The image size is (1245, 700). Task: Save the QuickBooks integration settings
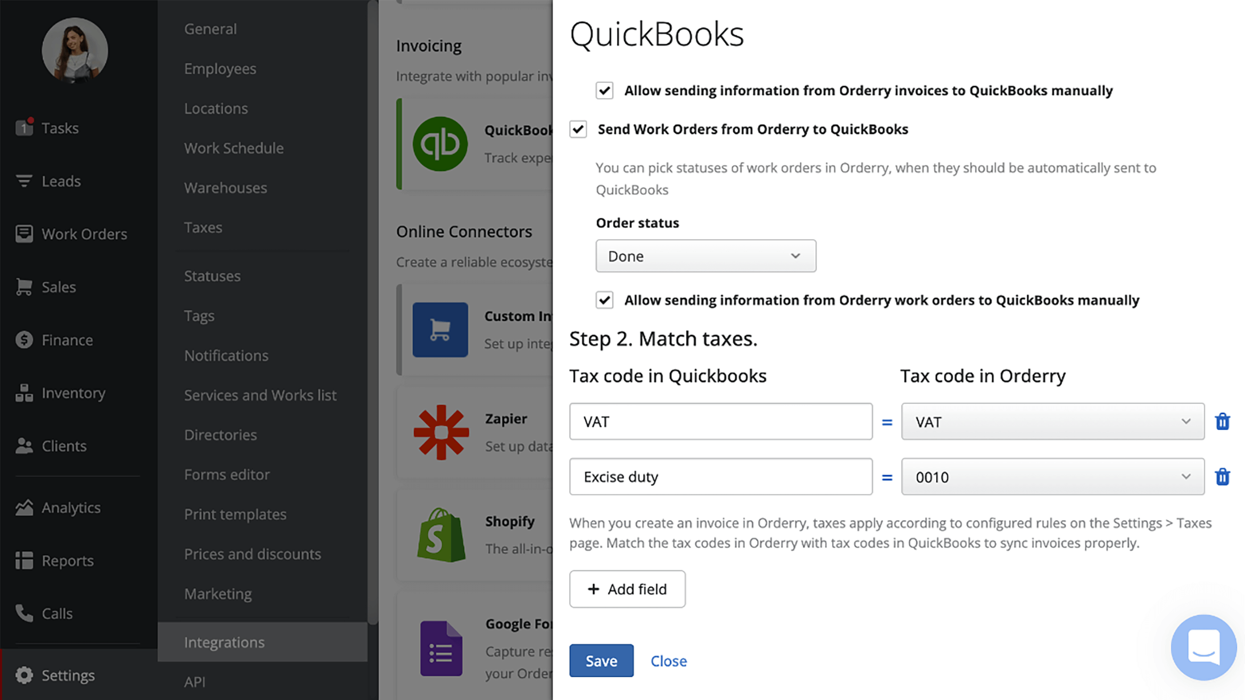[601, 661]
